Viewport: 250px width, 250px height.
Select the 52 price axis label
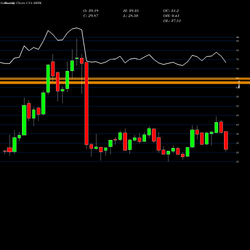[x=237, y=106]
